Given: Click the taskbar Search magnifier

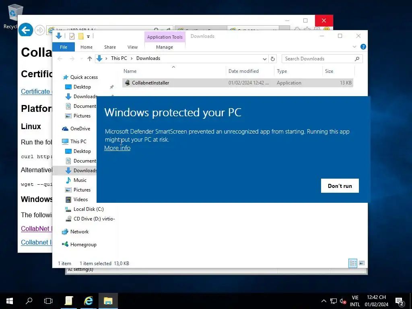Looking at the screenshot, I should click(29, 301).
